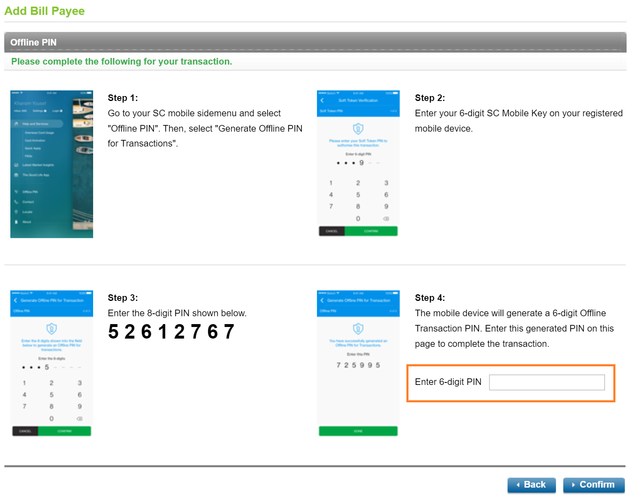Tap the digit 9 on the Step 2 keypad

[386, 206]
